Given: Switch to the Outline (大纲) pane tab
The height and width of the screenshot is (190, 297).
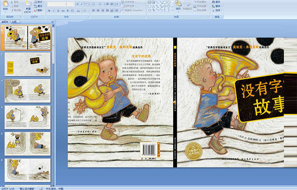Looking at the screenshot, I should [x=14, y=22].
